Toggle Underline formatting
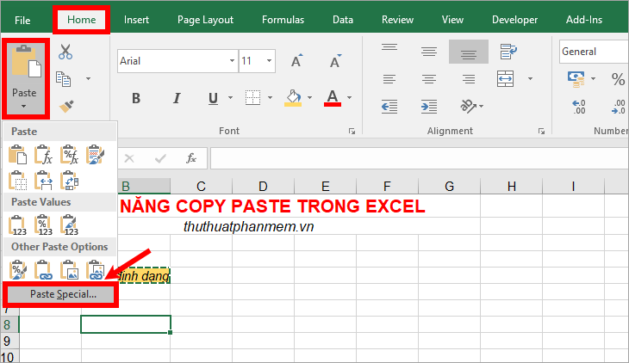The width and height of the screenshot is (629, 363). click(x=214, y=98)
